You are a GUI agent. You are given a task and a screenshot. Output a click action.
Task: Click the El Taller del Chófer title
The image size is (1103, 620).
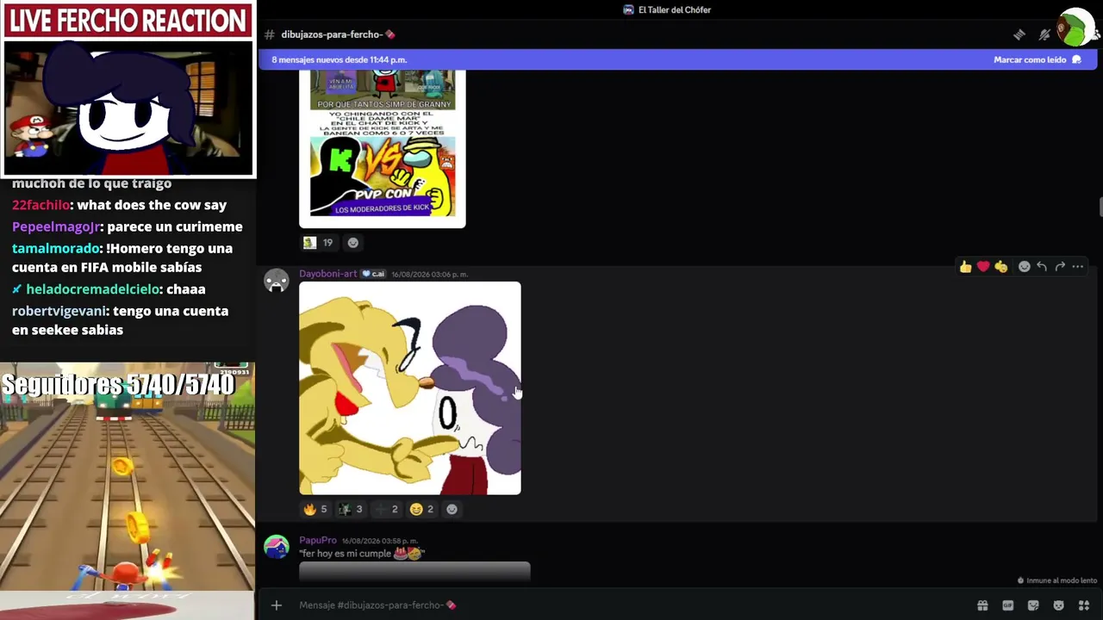(675, 9)
